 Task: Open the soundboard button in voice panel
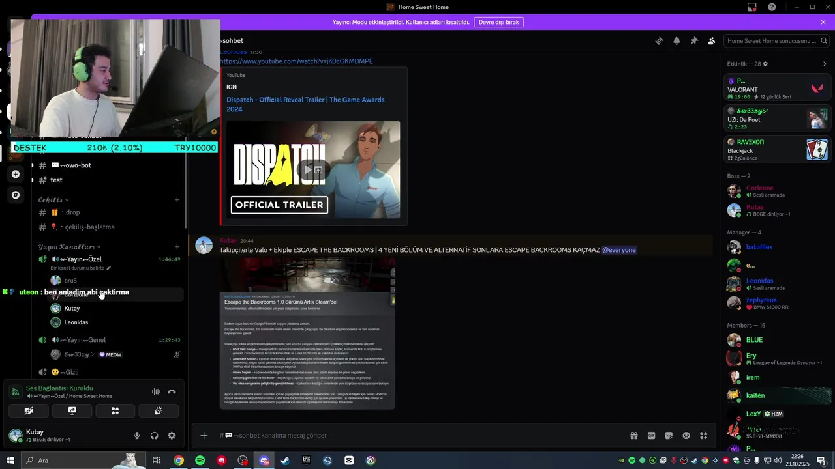pyautogui.click(x=159, y=411)
